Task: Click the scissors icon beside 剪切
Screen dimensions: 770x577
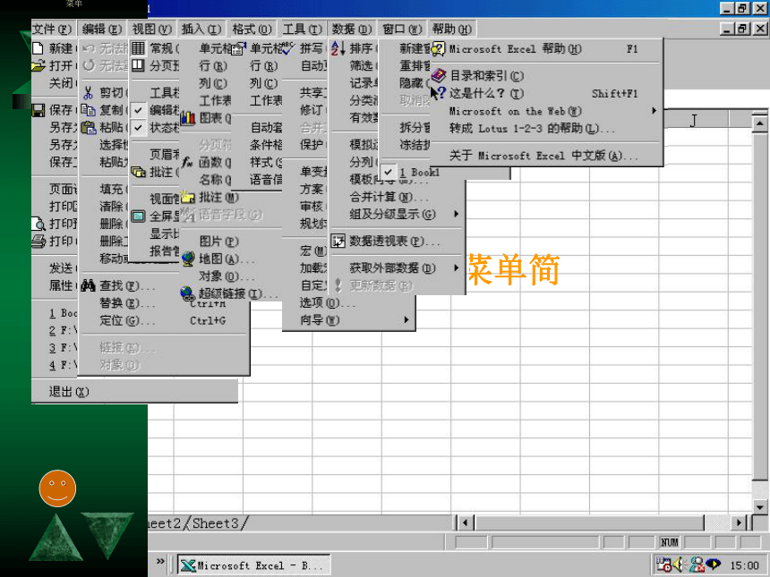Action: click(x=89, y=93)
